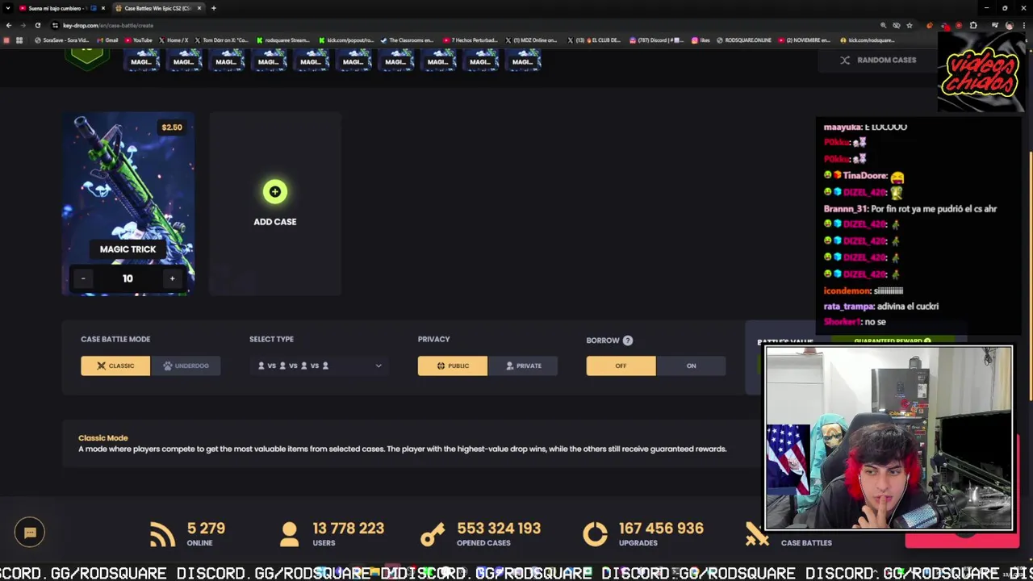
Task: Open the chat bubble button at bottom left
Action: point(30,532)
